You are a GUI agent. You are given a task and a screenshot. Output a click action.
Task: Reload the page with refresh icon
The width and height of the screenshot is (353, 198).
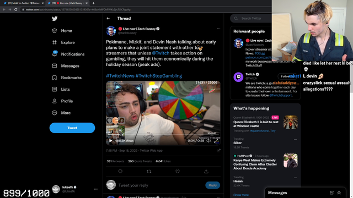point(16,9)
